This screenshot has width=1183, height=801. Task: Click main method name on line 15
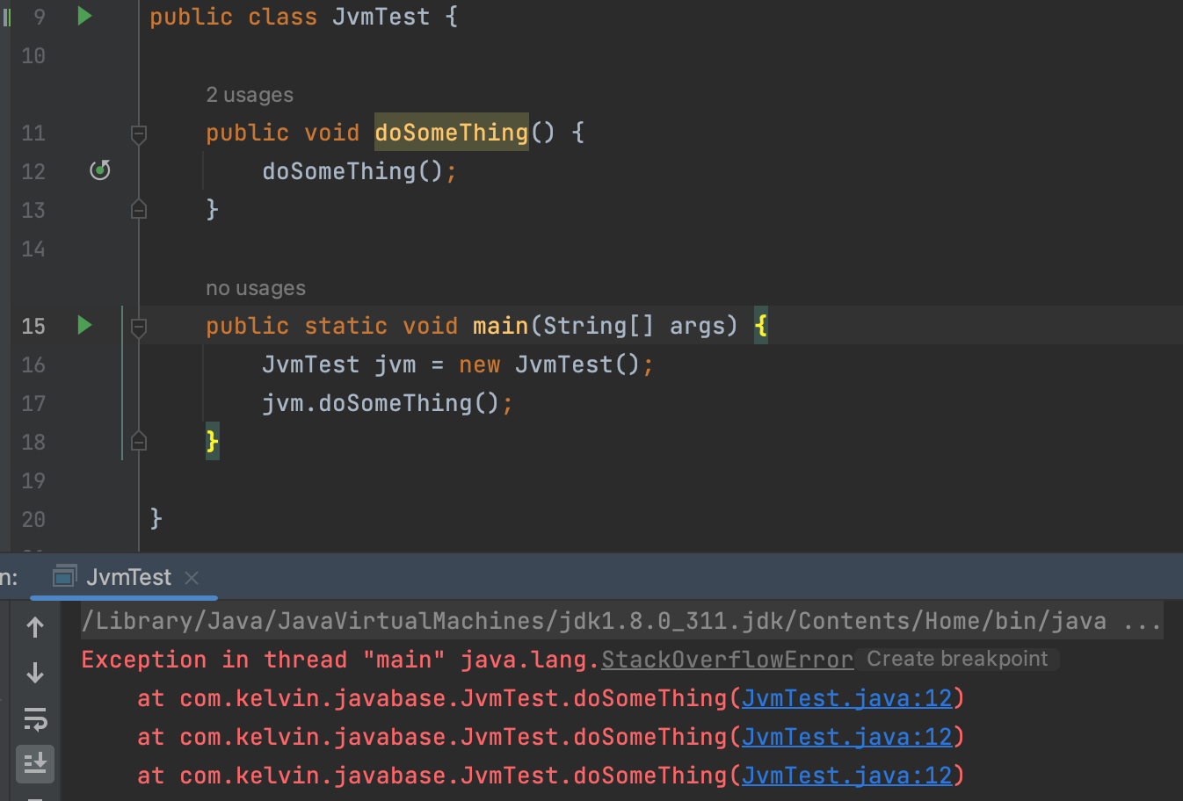pos(501,326)
